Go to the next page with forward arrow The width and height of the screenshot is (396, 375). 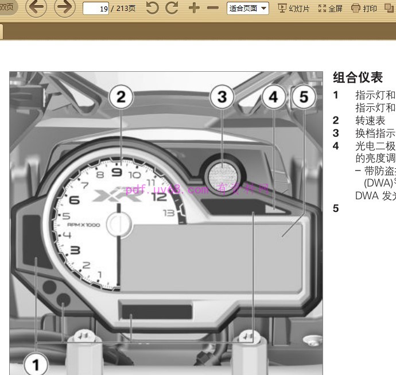pos(64,8)
